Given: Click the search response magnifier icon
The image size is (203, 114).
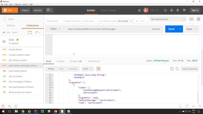Looking at the screenshot, I should (x=177, y=69).
